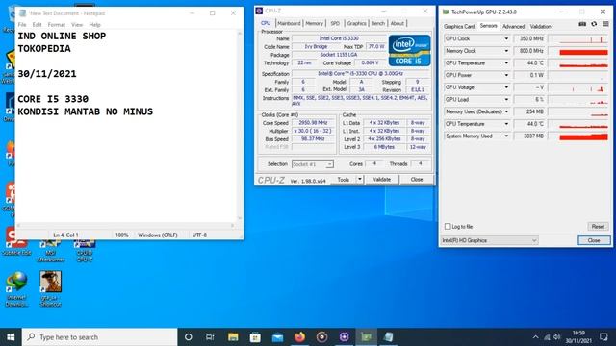Open the SPD tab in CPU-Z

(335, 23)
